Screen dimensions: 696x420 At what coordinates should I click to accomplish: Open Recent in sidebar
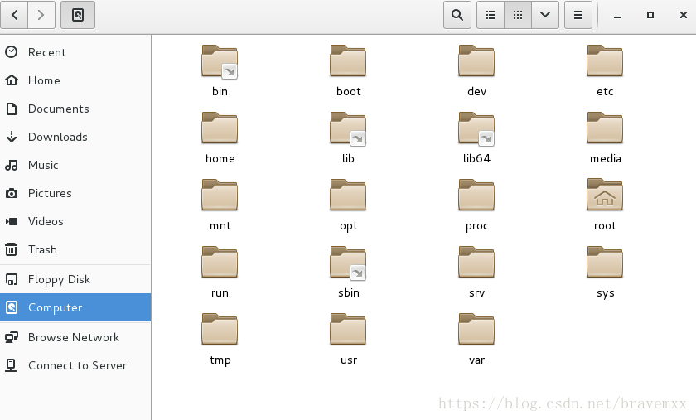coord(75,52)
